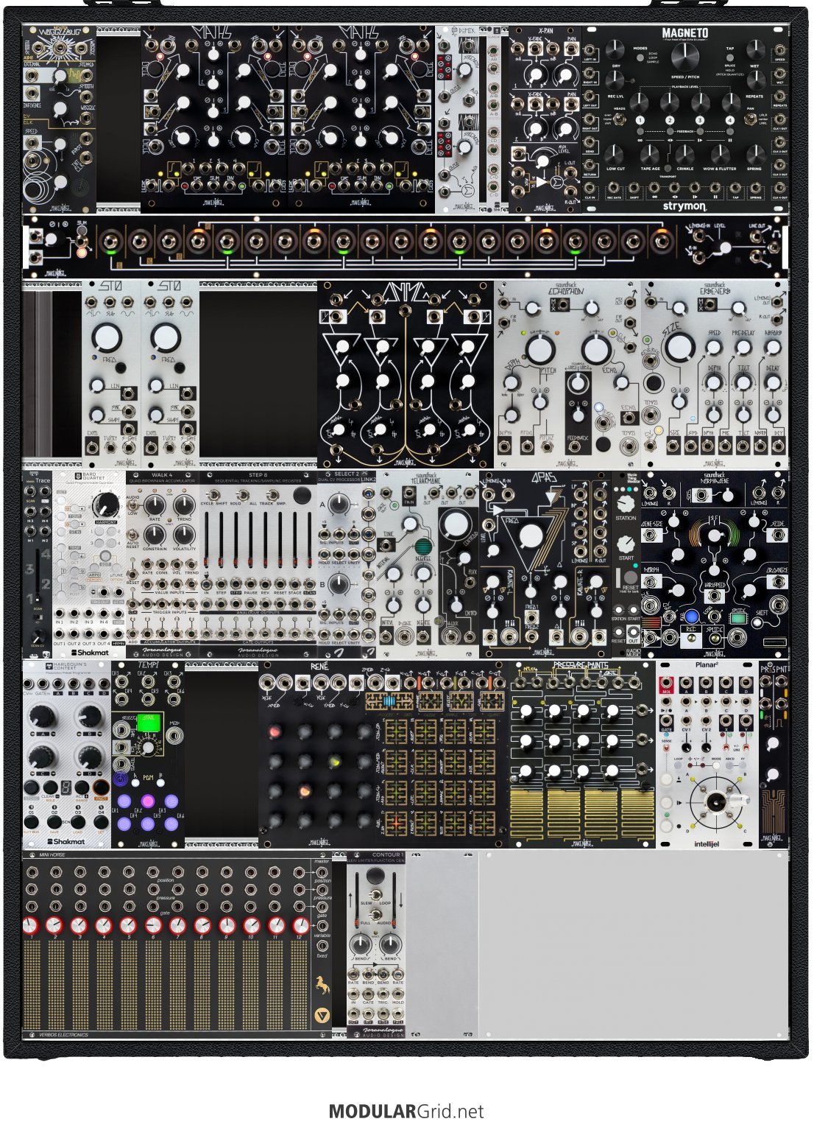Click the Radio Music START knob
Screen dimensions: 814x1127
[x=626, y=544]
